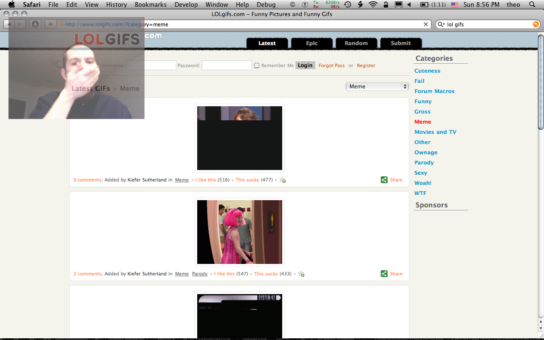
Task: Open the Meme category dropdown
Action: pos(377,86)
